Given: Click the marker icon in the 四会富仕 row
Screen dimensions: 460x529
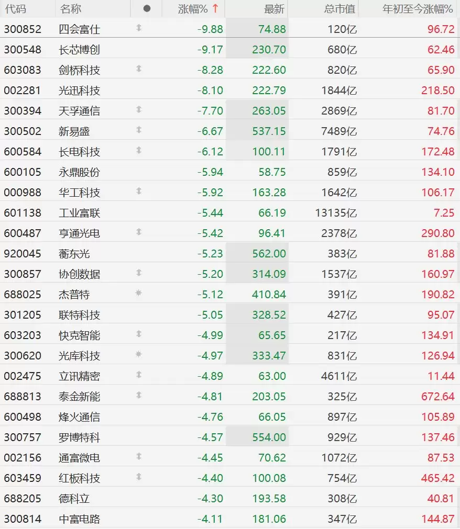Looking at the screenshot, I should (x=139, y=28).
